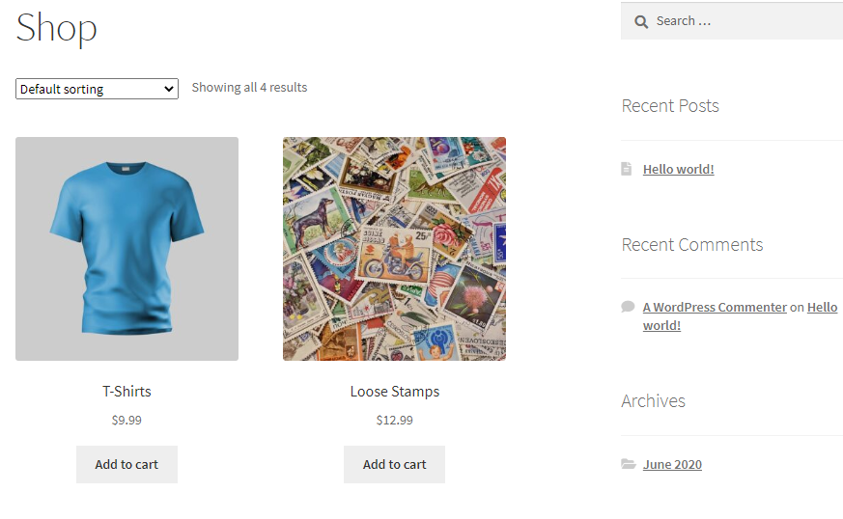
Task: Open the blue T-shirt product image
Action: point(126,249)
